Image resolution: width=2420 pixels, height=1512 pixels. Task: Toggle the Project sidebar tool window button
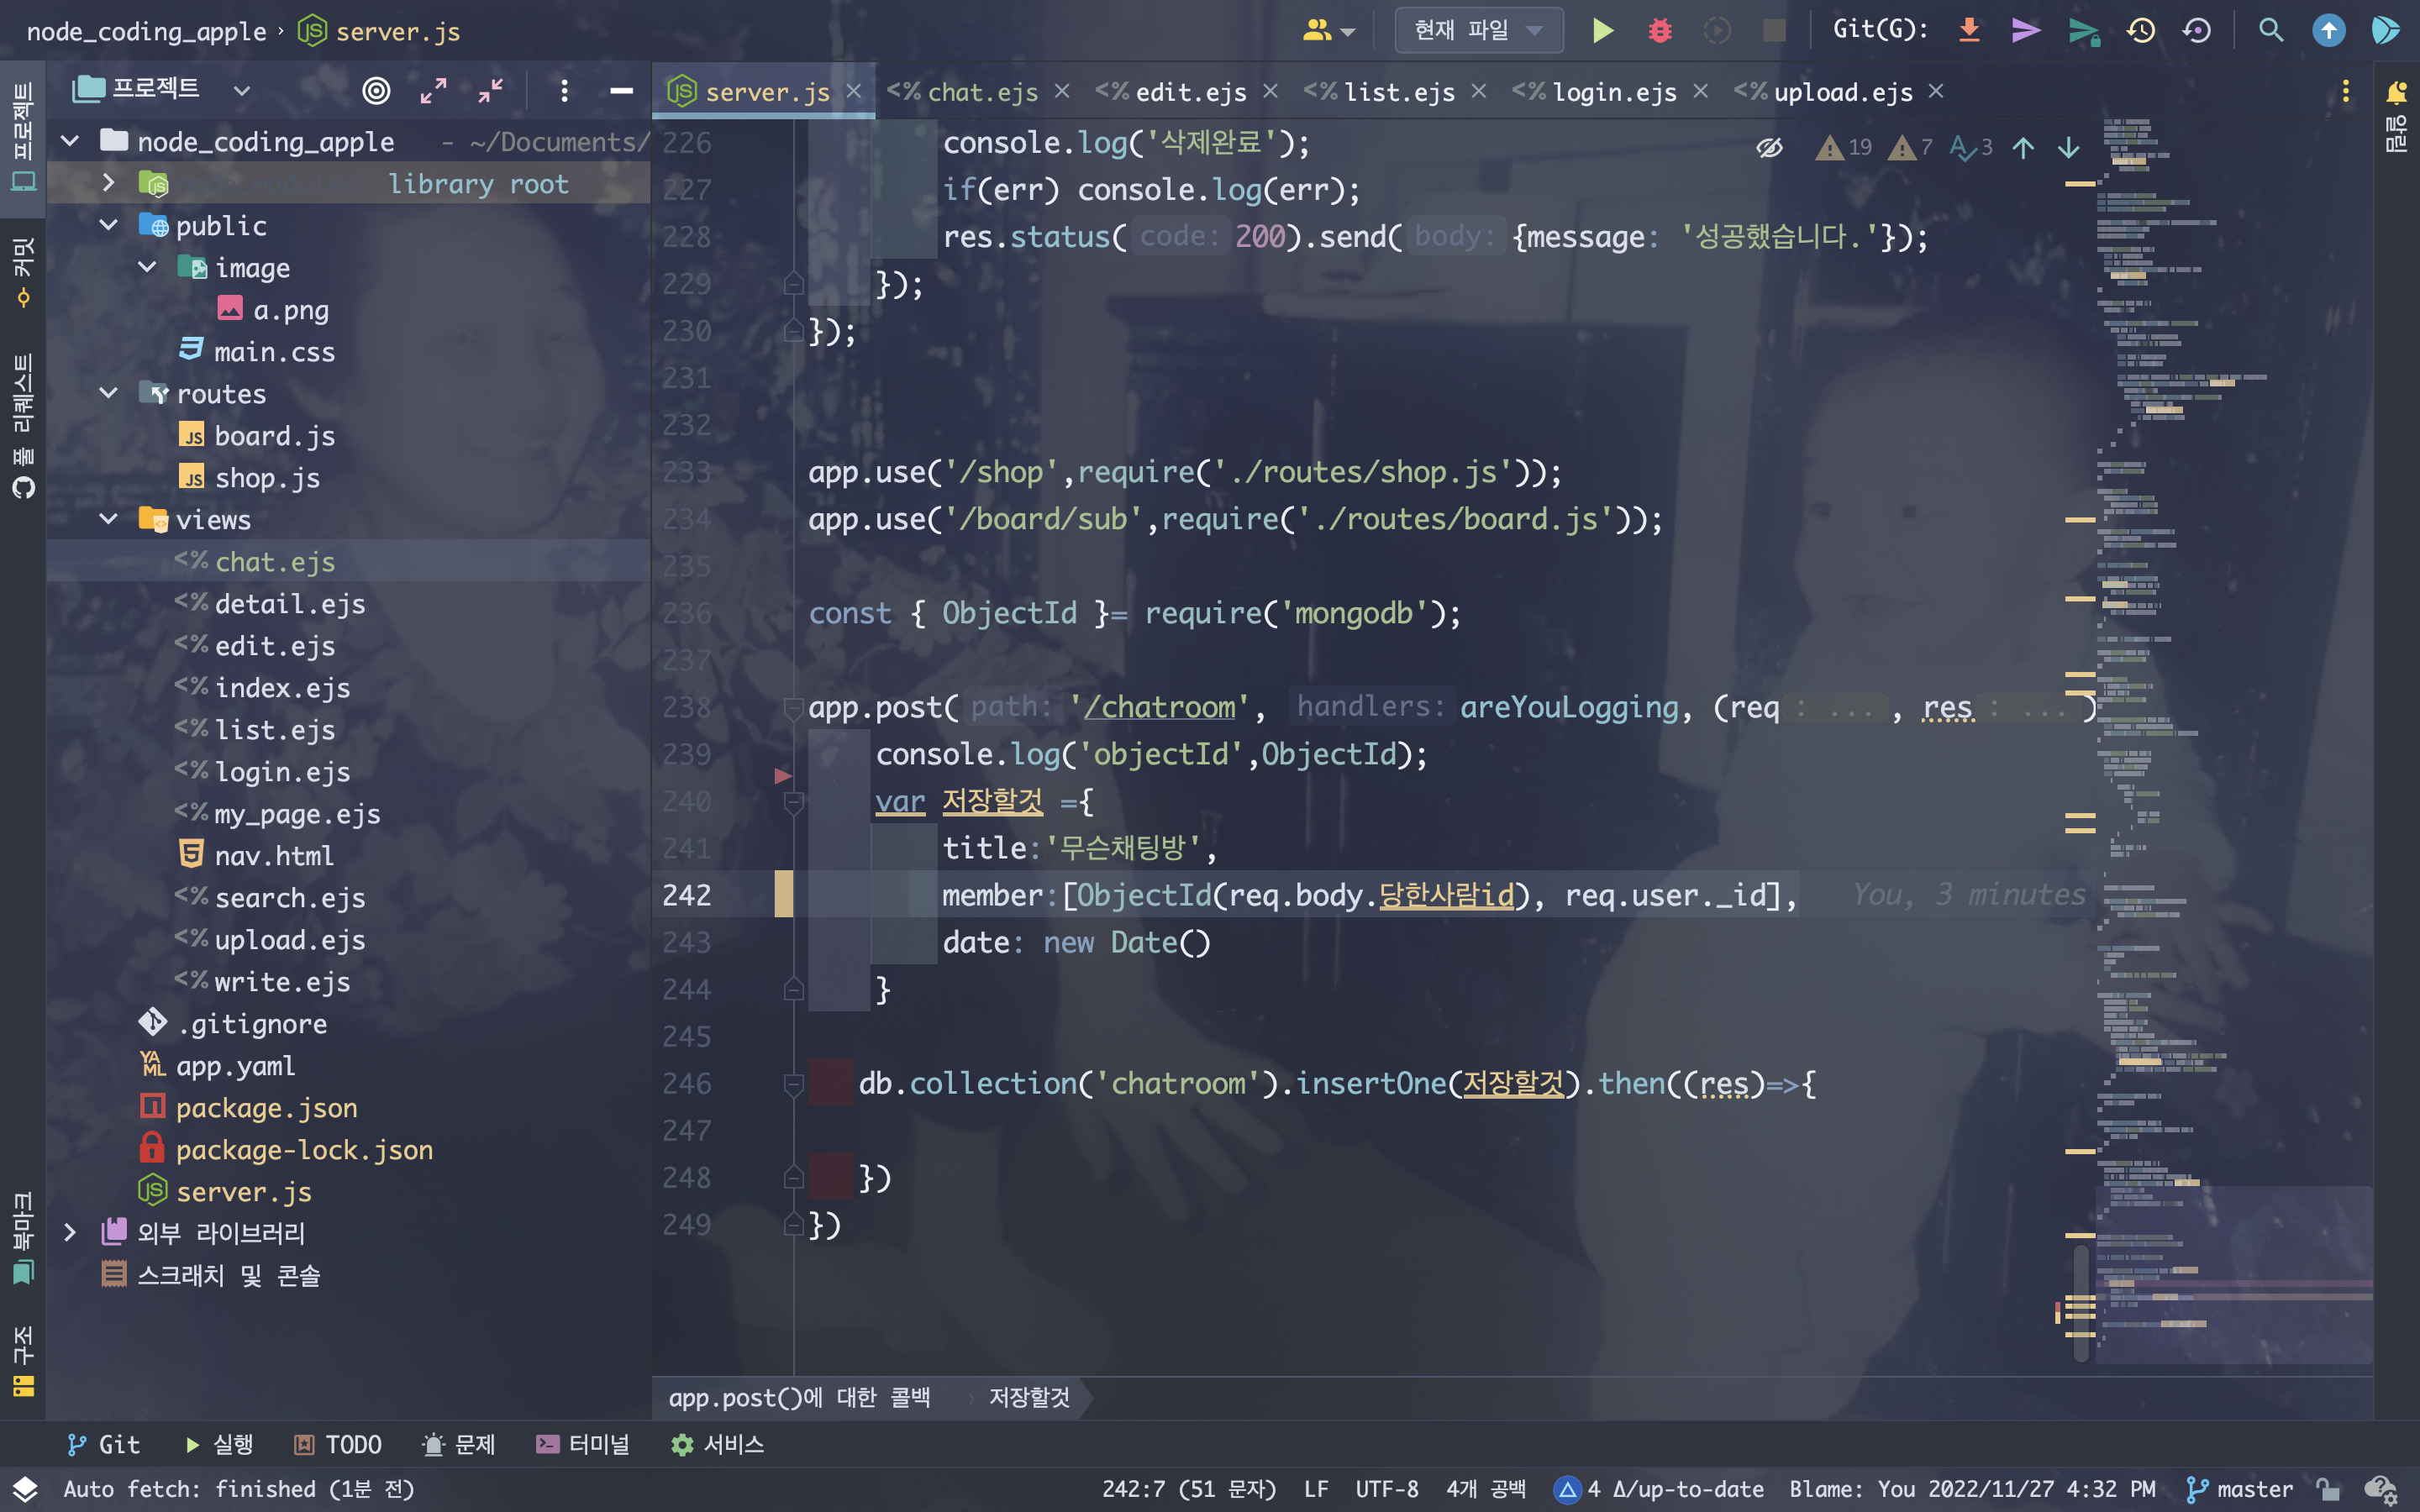[23, 137]
